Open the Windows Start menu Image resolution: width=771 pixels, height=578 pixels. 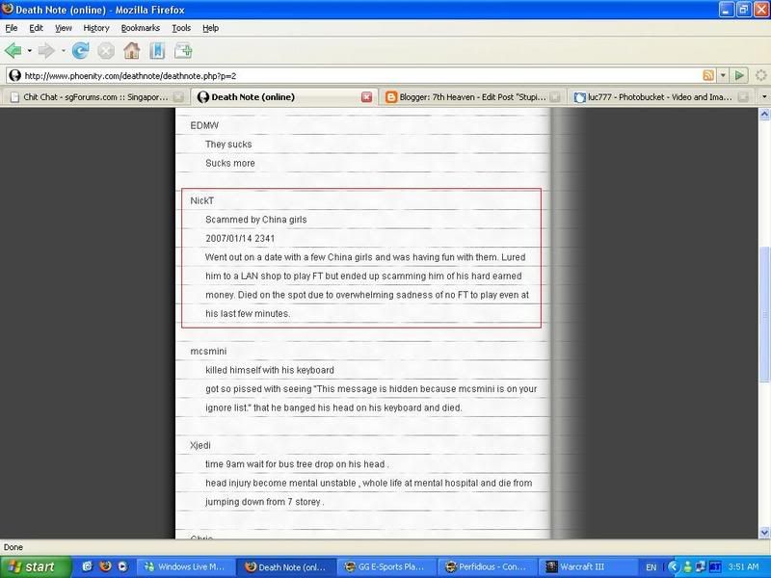[36, 566]
